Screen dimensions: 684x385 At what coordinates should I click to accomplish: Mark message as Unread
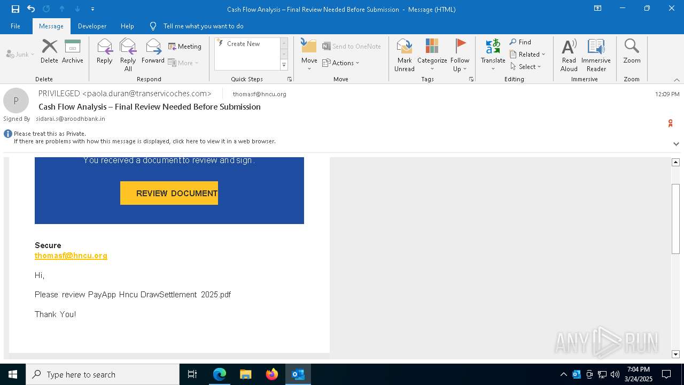coord(405,55)
